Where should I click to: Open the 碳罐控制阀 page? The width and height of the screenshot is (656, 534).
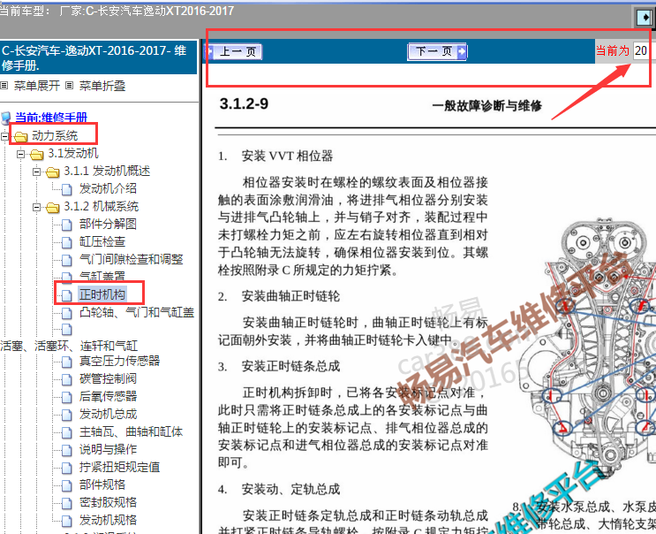coord(109,378)
